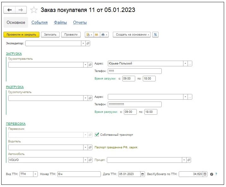The image size is (226, 187).
Task: Click the ЗАГРУЗКА section link
Action: point(14,54)
